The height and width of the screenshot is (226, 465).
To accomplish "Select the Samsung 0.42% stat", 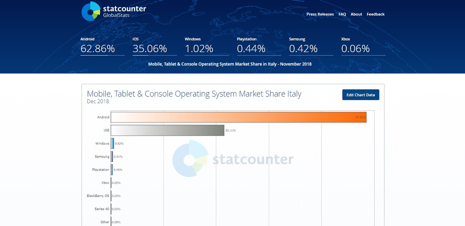I will (x=311, y=46).
